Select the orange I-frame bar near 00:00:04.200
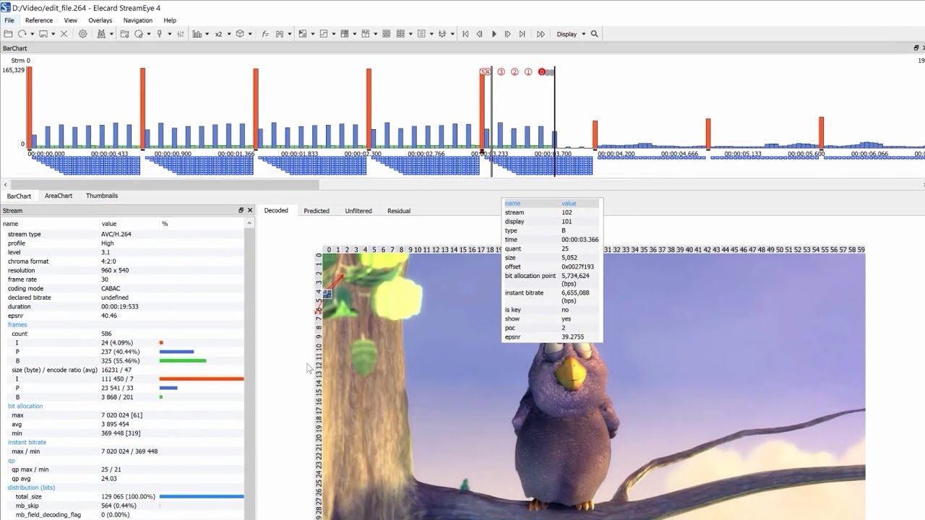925x520 pixels. click(595, 134)
